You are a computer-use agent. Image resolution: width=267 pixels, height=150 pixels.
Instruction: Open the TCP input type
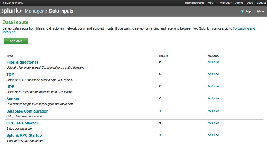point(10,74)
